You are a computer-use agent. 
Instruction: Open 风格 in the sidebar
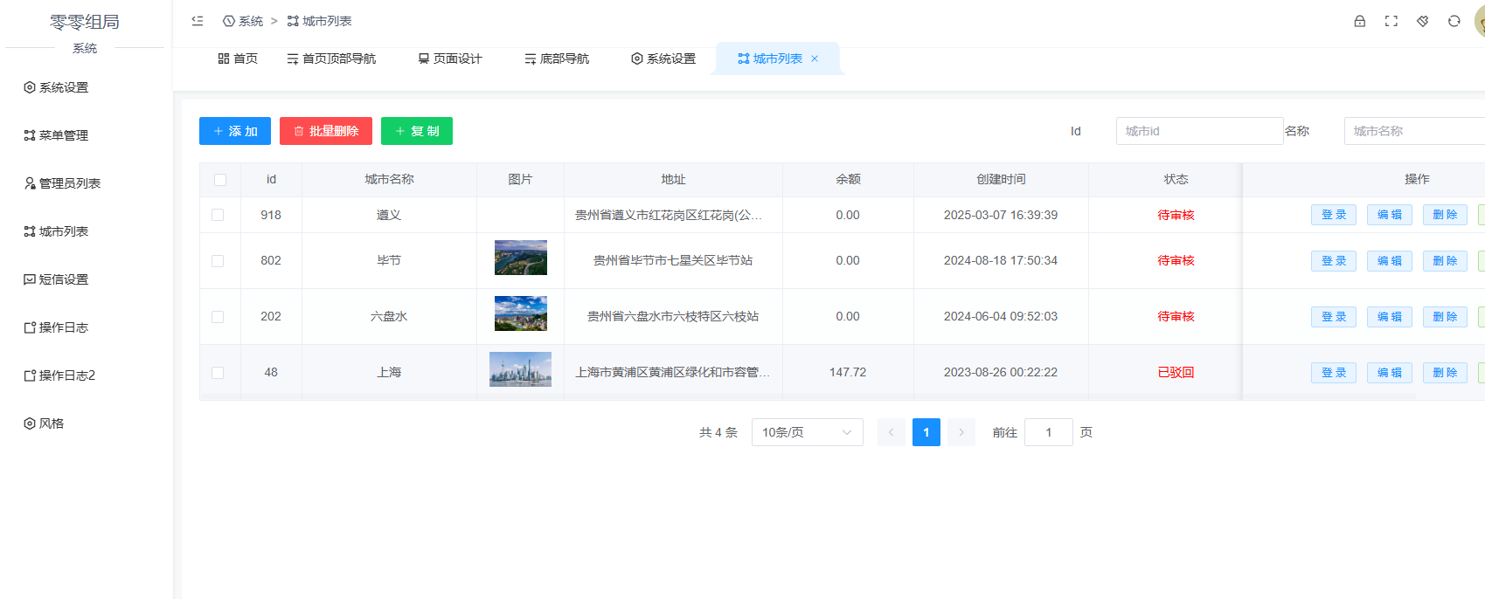(x=51, y=423)
